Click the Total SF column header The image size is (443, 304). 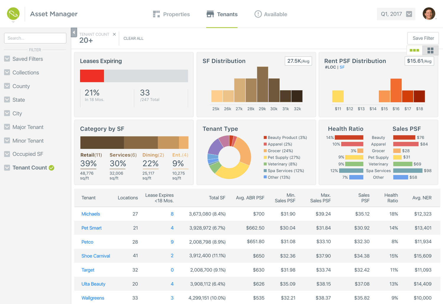[217, 198]
